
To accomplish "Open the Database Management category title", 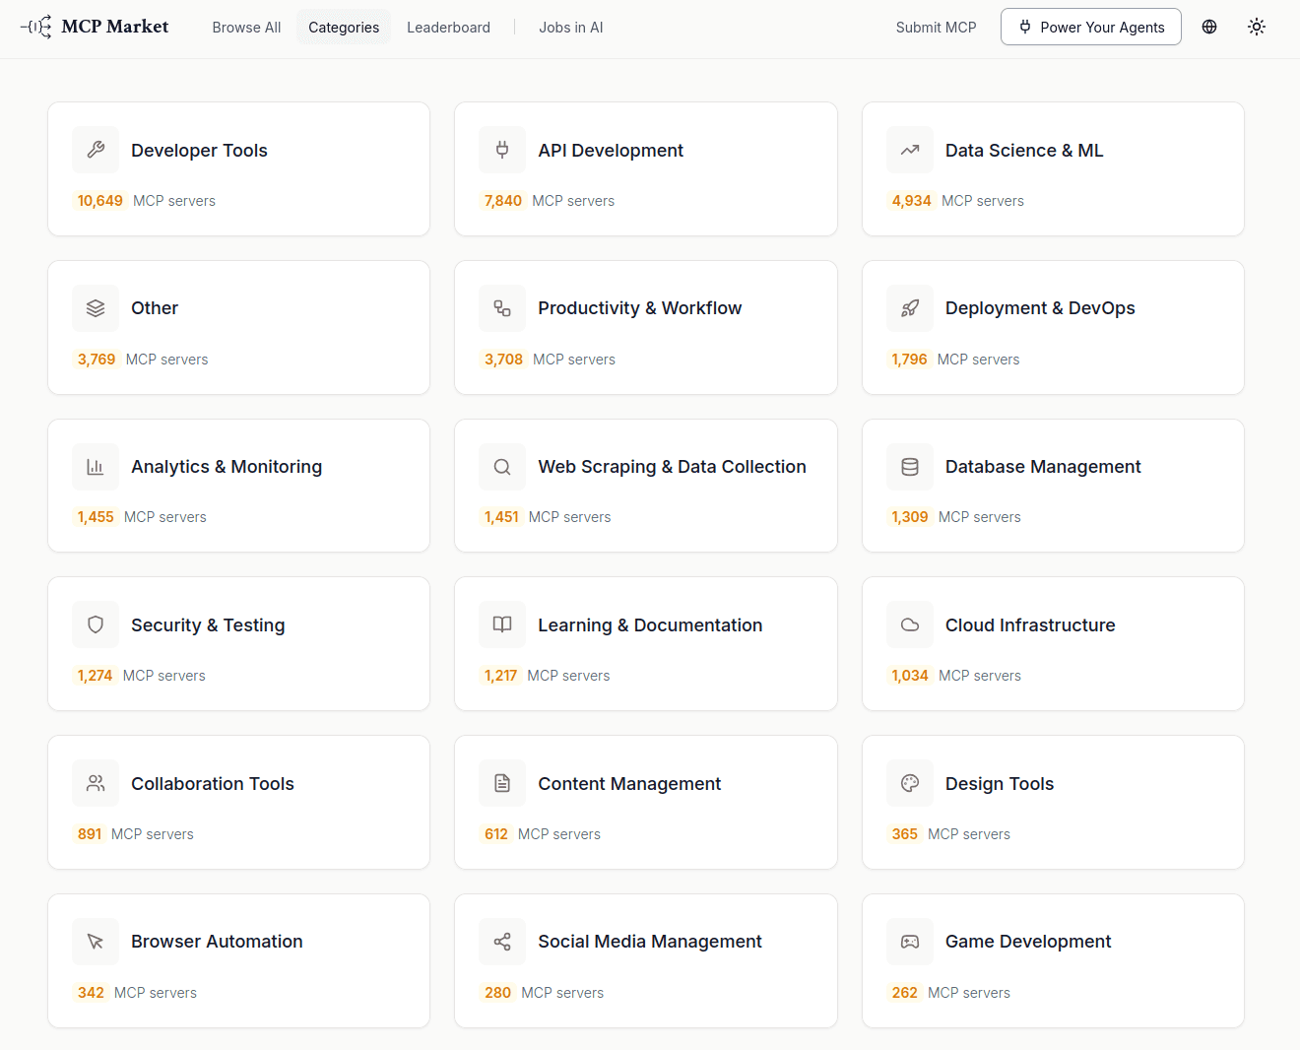I will point(1043,467).
